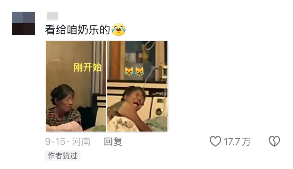Click the laughing-crying emoji in the comment
Viewport: 293px width, 169px height.
pyautogui.click(x=119, y=29)
